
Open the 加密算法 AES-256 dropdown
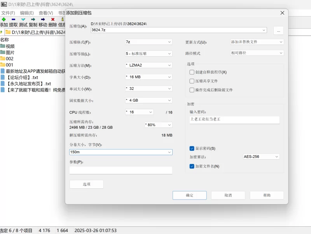click(x=261, y=157)
